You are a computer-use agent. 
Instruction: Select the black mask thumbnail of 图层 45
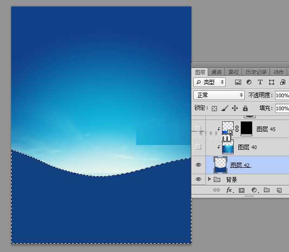tap(246, 129)
